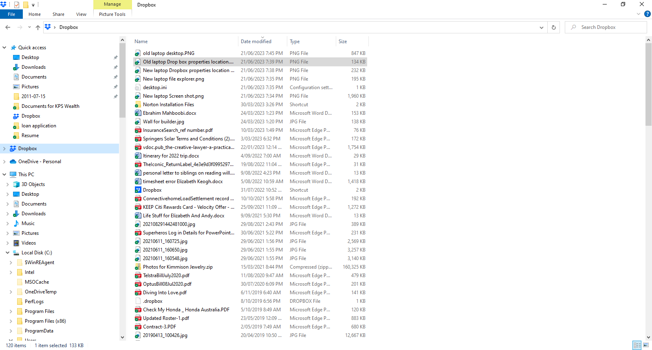Select desktop.ini configuration file
Image resolution: width=652 pixels, height=350 pixels.
155,87
